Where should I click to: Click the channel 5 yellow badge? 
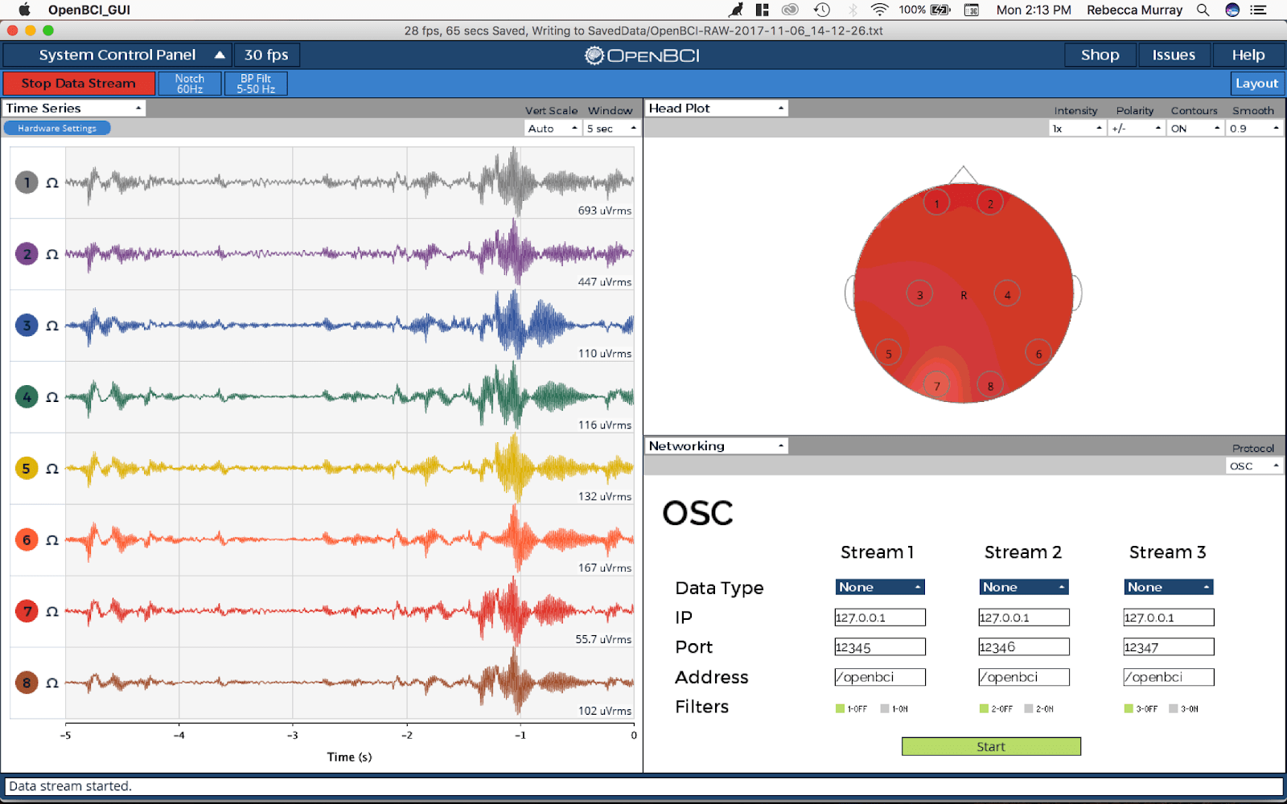(27, 469)
